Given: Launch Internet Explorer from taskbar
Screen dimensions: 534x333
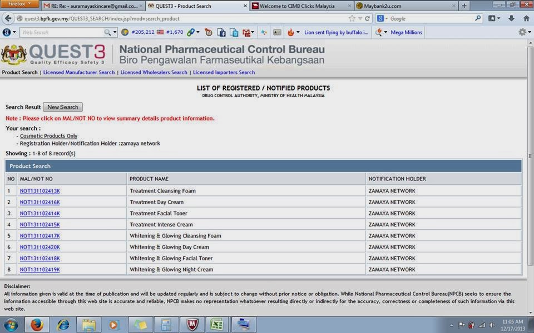Looking at the screenshot, I should pos(63,325).
